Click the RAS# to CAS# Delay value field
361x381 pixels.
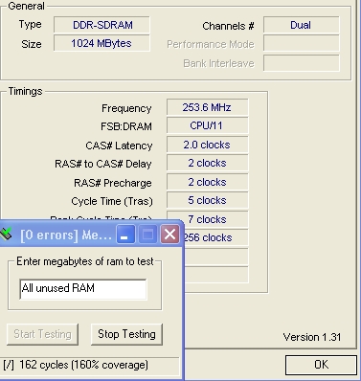[207, 163]
